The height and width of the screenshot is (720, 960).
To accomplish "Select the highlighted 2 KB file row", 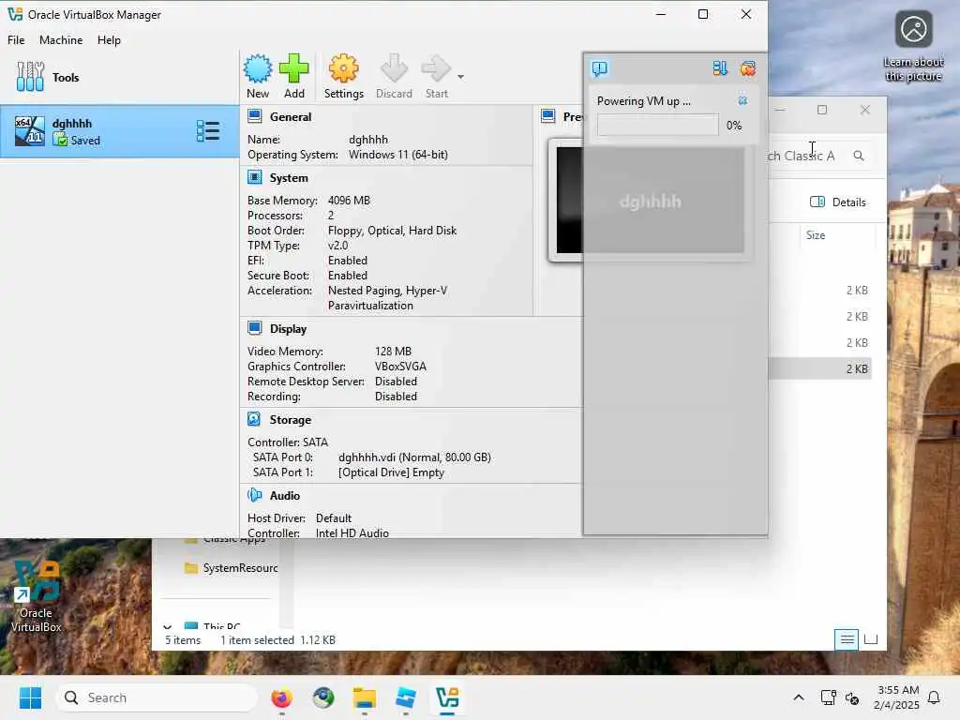I will point(819,368).
